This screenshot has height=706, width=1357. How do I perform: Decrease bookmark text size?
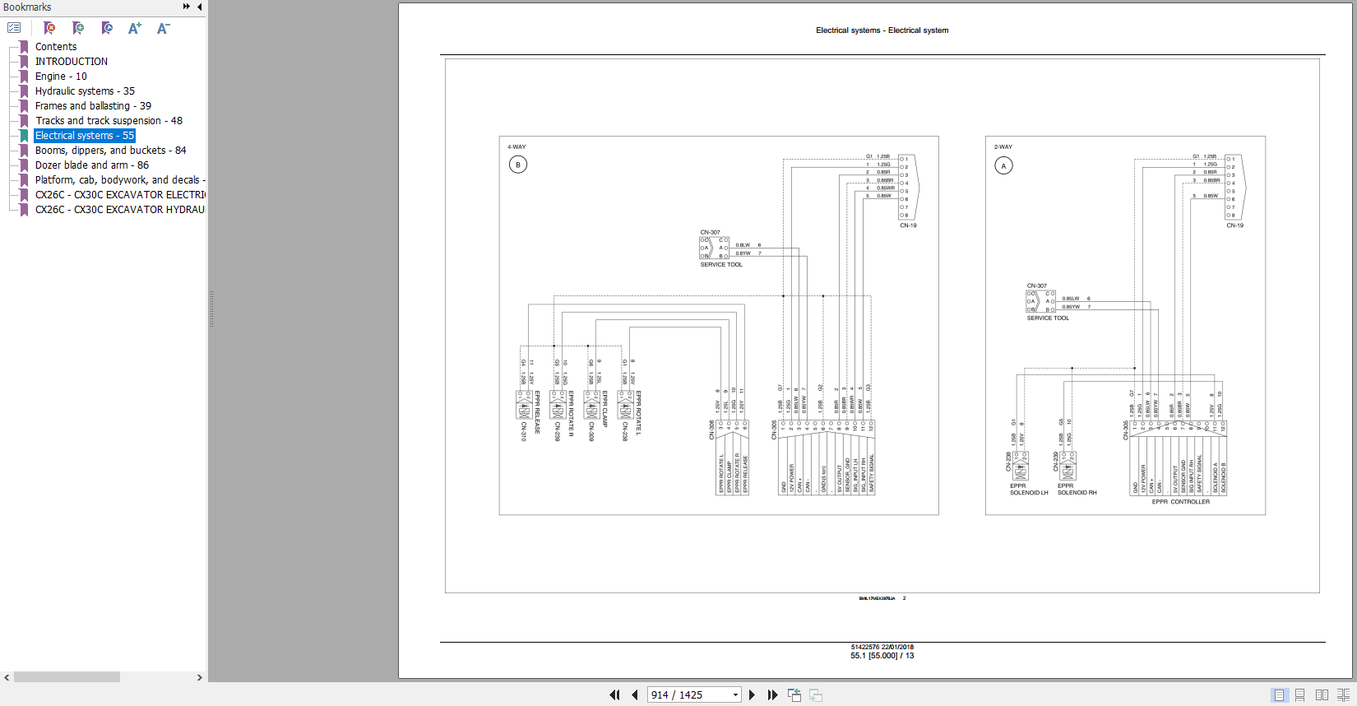pos(163,28)
